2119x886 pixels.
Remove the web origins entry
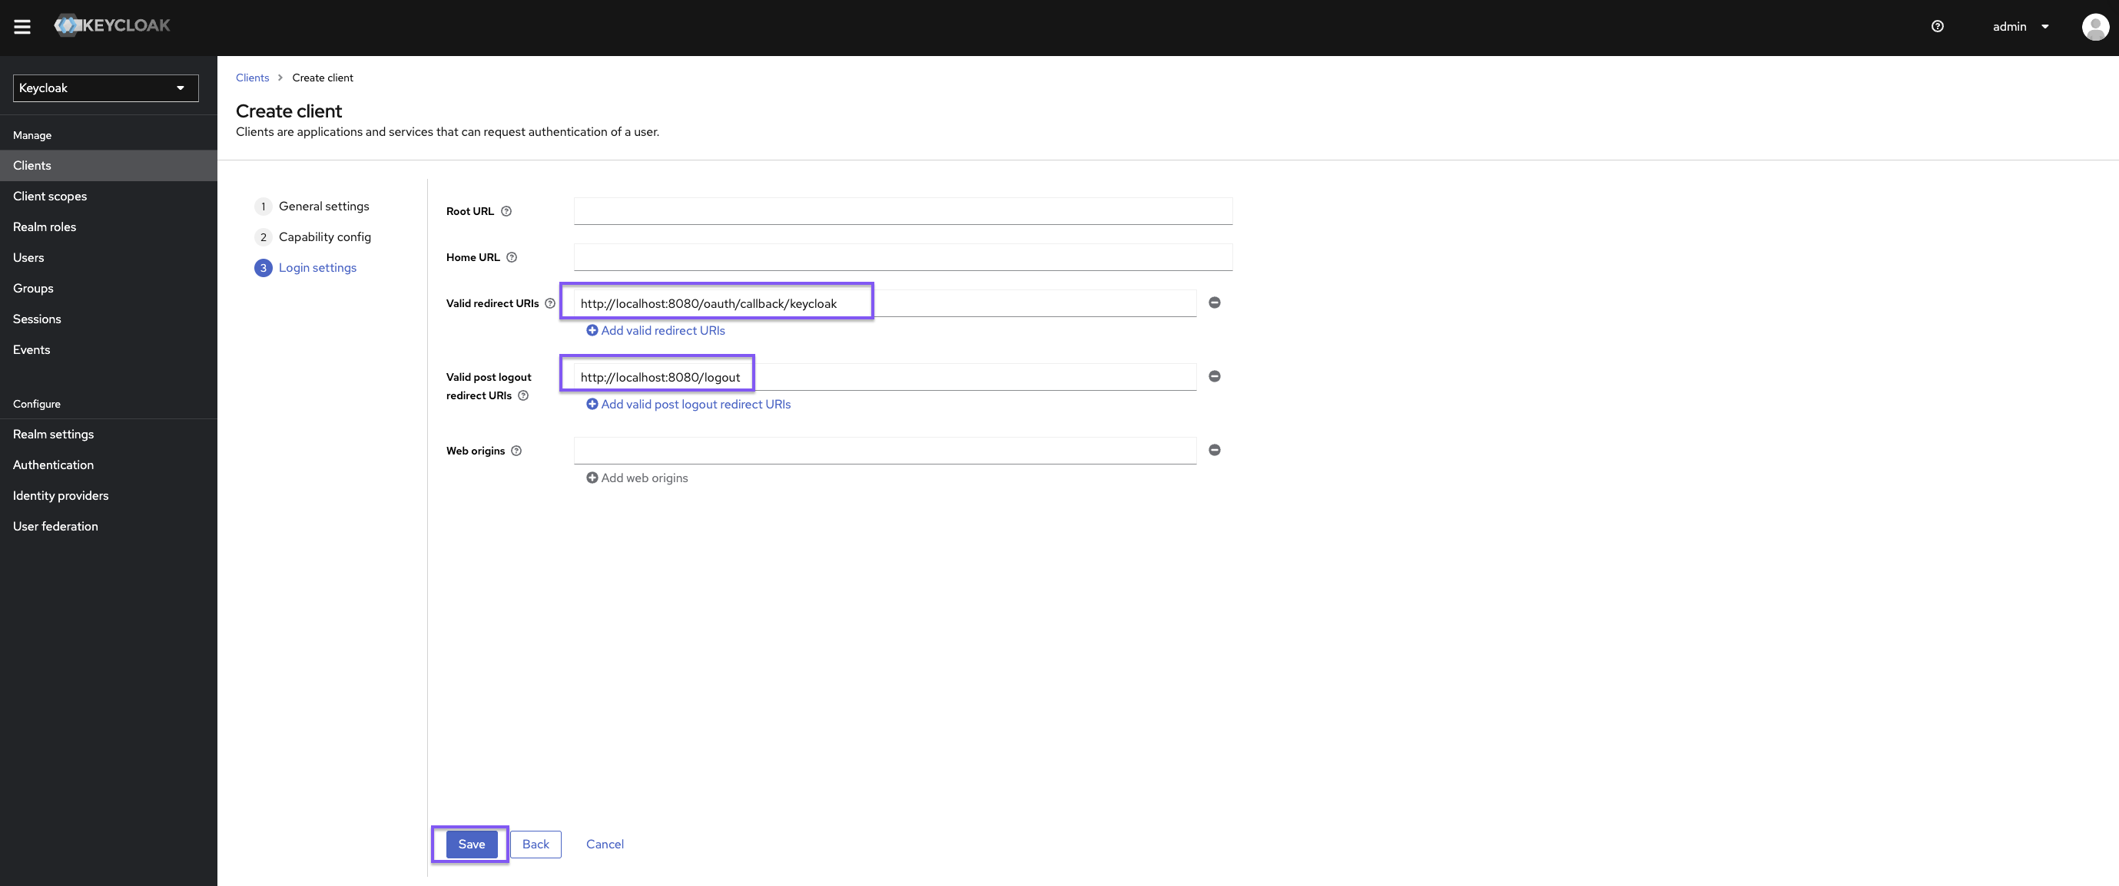[x=1214, y=450]
